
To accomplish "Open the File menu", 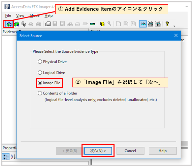I will tap(8, 15).
